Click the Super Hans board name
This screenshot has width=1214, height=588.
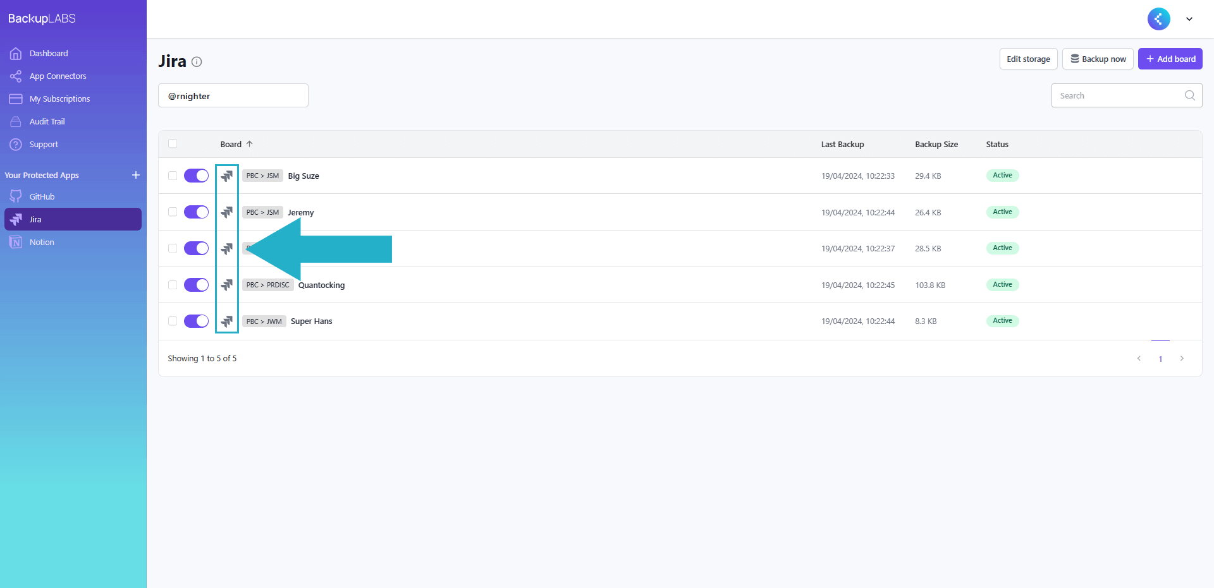[311, 321]
